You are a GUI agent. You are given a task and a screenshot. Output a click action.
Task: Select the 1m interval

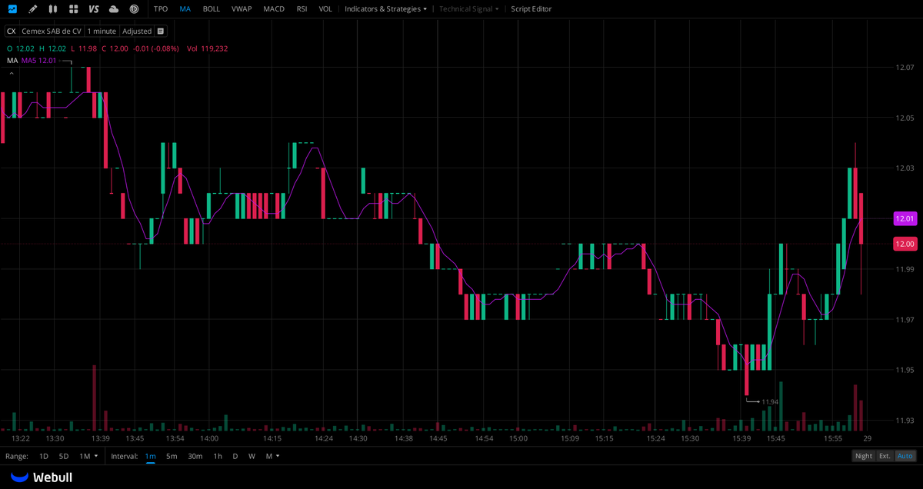(x=150, y=456)
